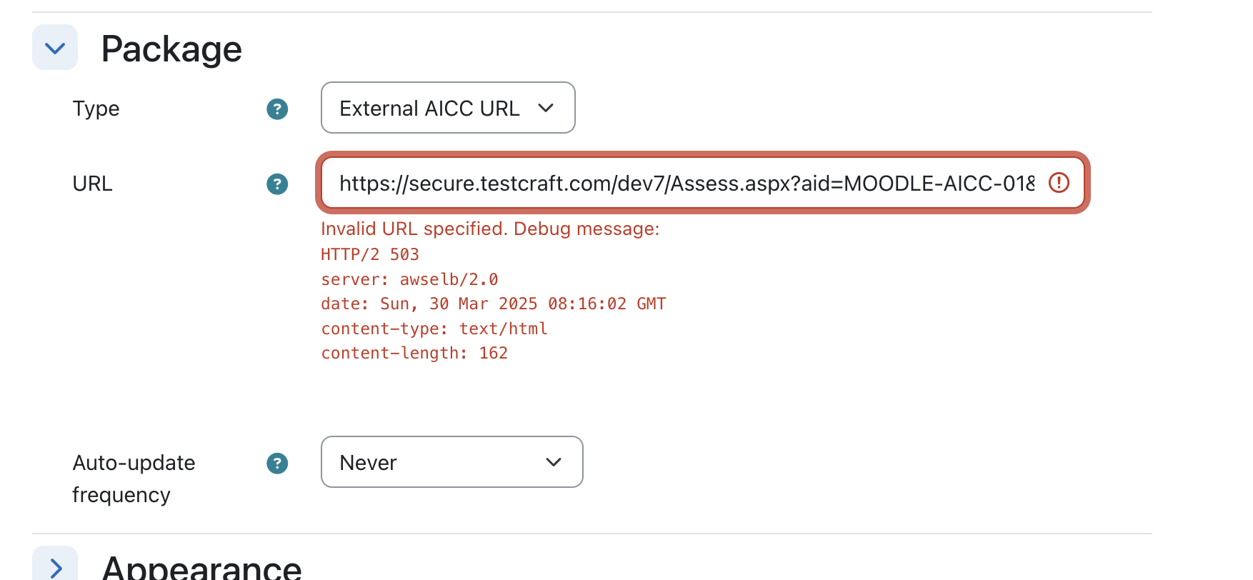Open the External AICC URL type dropdown
The width and height of the screenshot is (1253, 580).
tap(448, 108)
